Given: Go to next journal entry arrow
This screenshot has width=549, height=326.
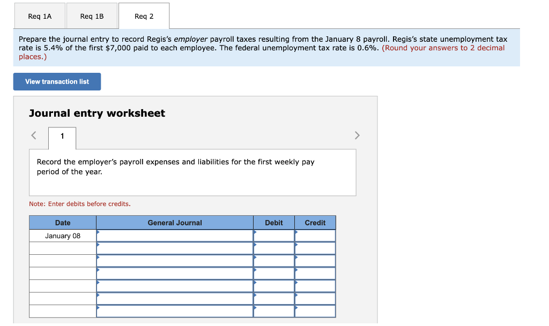Looking at the screenshot, I should pyautogui.click(x=357, y=135).
